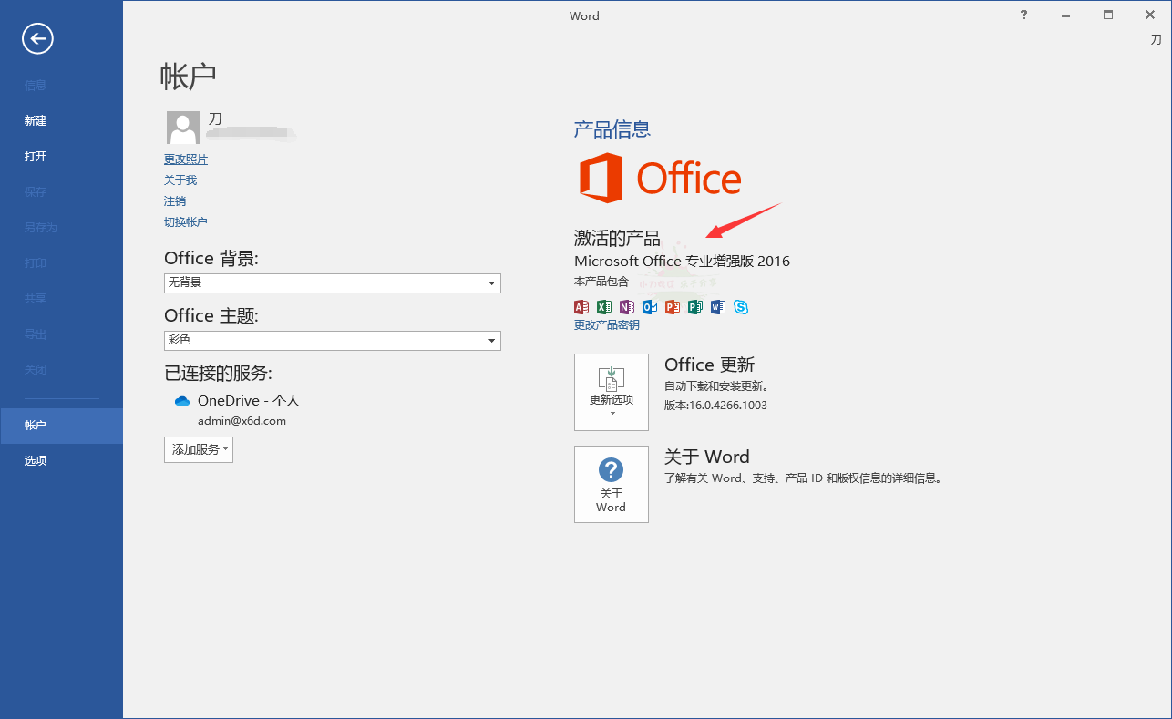Viewport: 1172px width, 719px height.
Task: Click the OneNote product icon
Action: 627,307
